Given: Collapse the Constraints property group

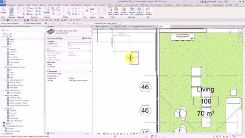Looking at the screenshot, I should [x=91, y=42].
